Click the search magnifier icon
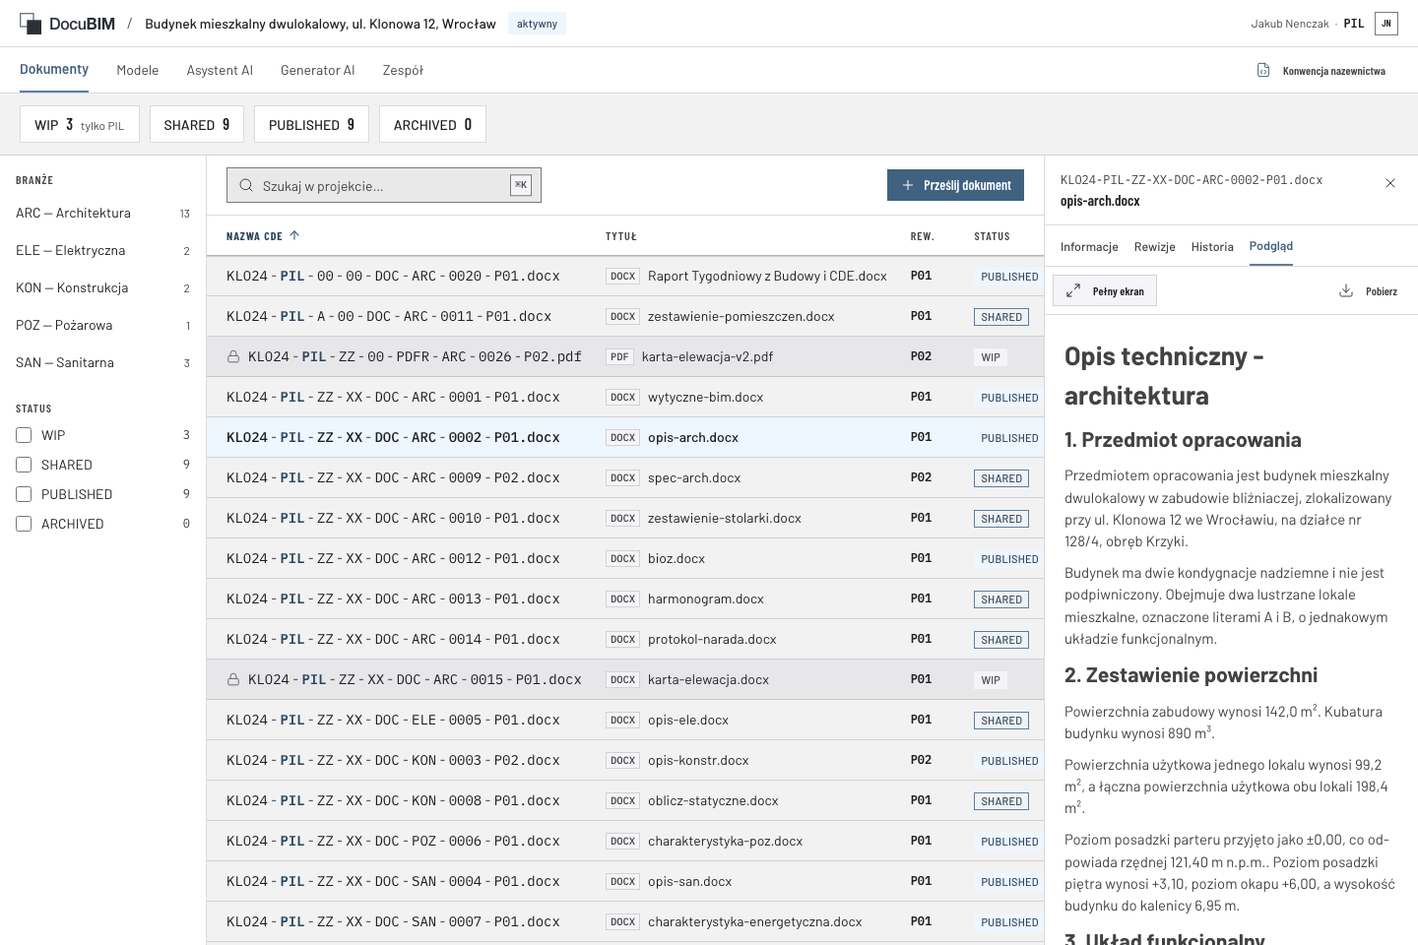1418x945 pixels. point(245,185)
